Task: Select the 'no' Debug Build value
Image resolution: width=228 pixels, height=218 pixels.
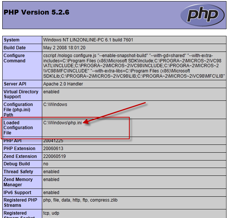Action: 46,164
